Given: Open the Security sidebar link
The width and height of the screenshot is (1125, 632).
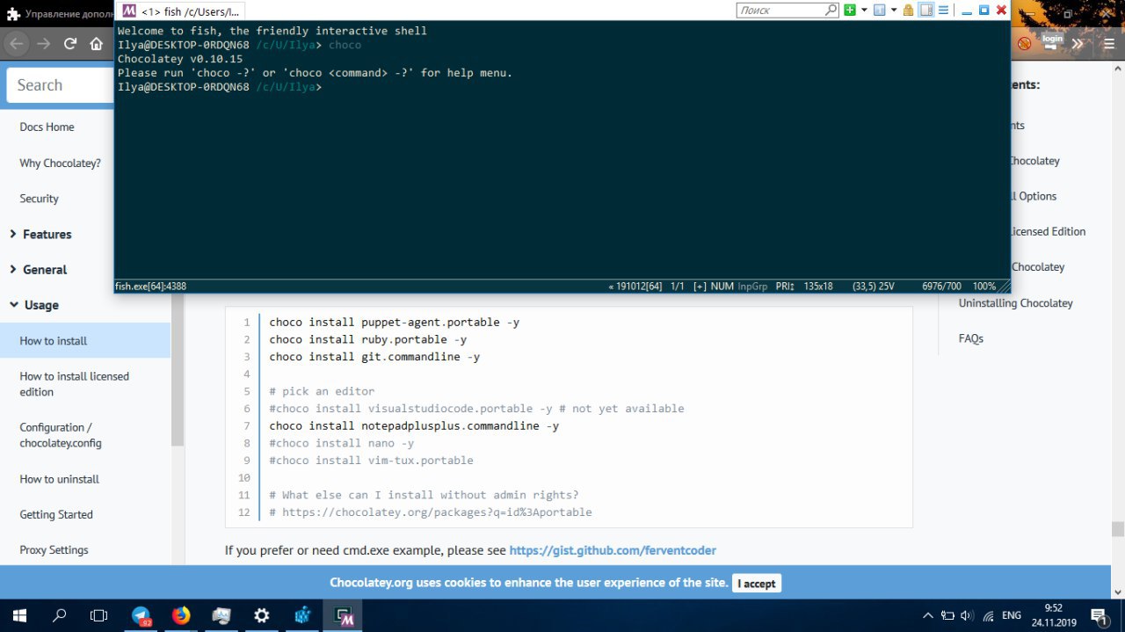Looking at the screenshot, I should pos(39,199).
